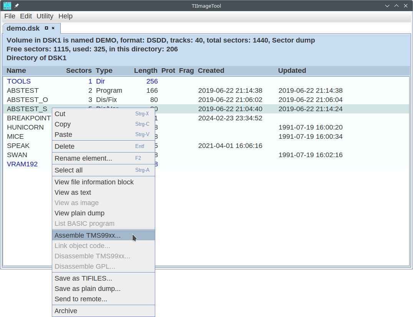Click the detach square icon on demo.dsk tab
The image size is (413, 317).
click(46, 28)
